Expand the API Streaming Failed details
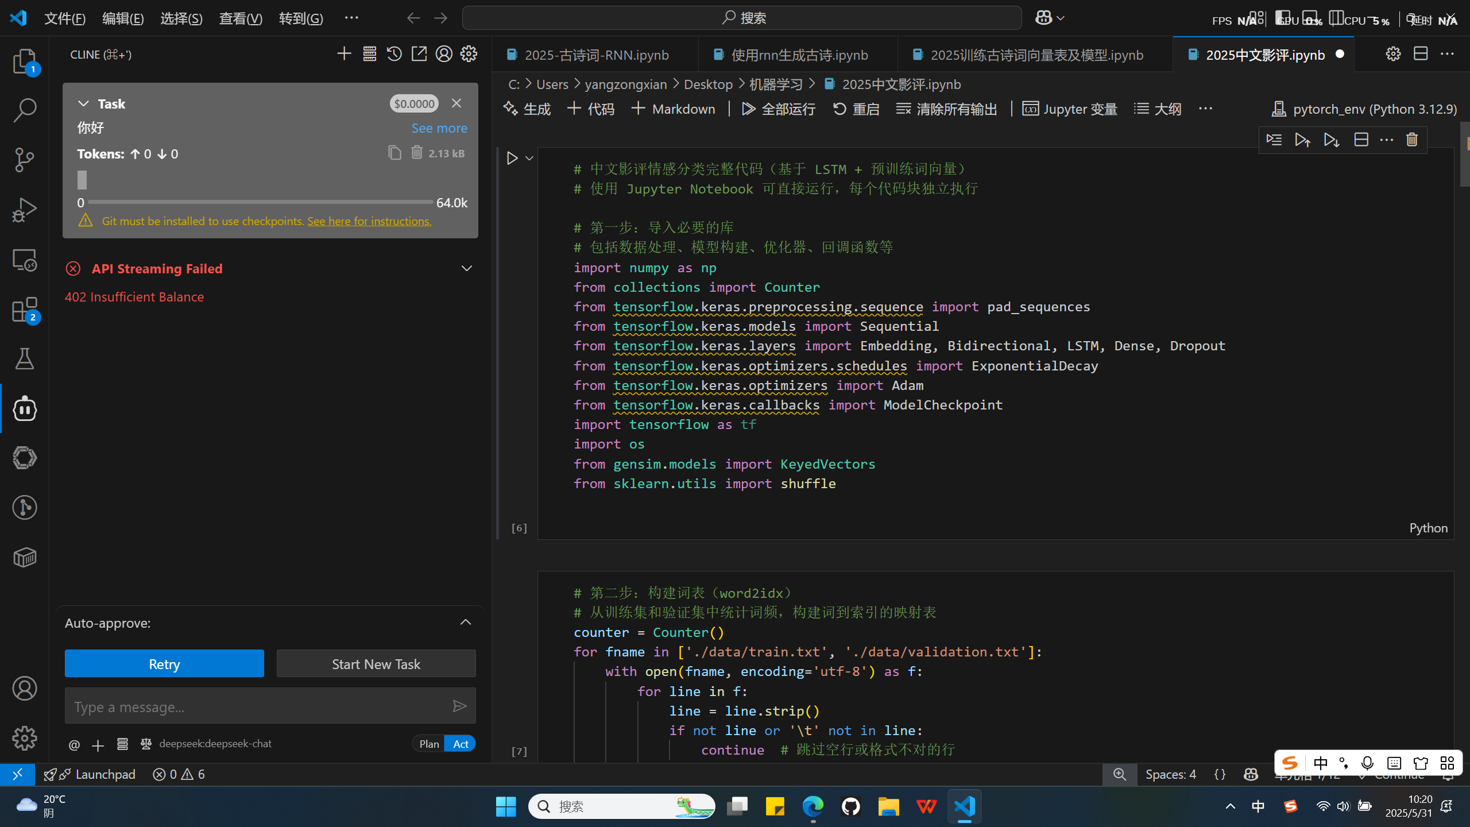Image resolution: width=1470 pixels, height=827 pixels. click(x=466, y=269)
